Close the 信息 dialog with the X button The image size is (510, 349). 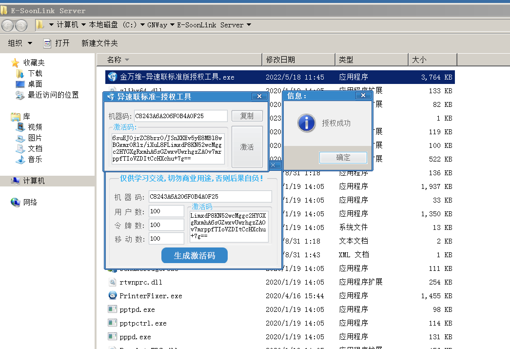(x=363, y=95)
